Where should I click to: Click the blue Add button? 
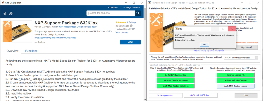[x=130, y=42]
